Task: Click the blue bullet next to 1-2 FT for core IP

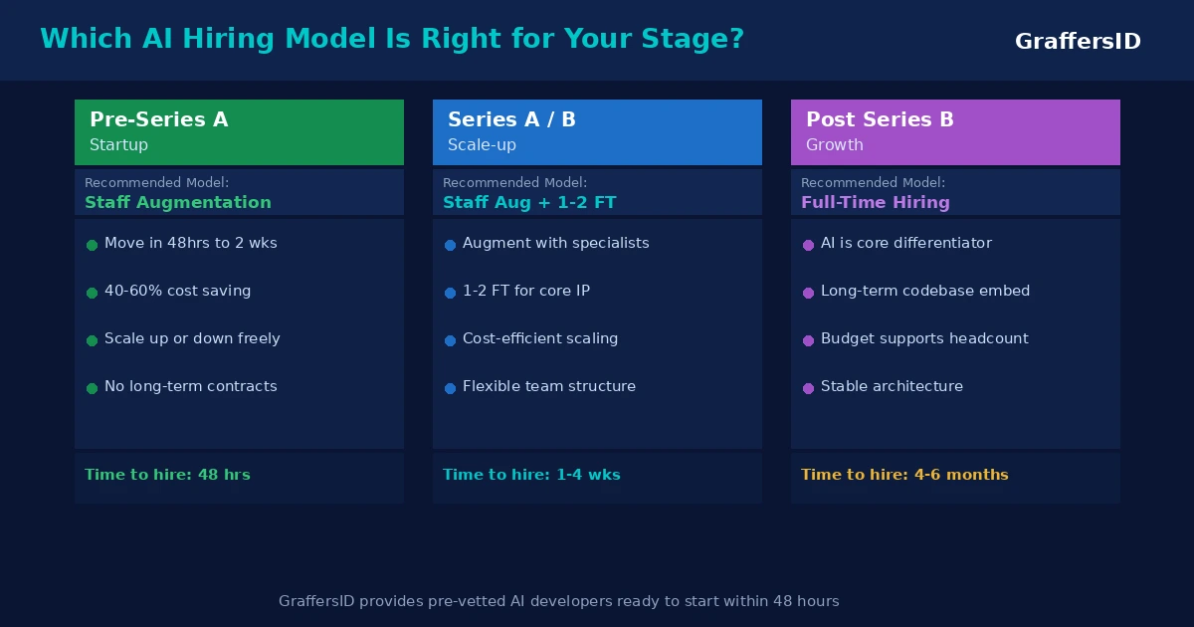Action: (450, 293)
